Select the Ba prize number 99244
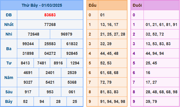Viewport: 180px width, 107px height. [28, 44]
